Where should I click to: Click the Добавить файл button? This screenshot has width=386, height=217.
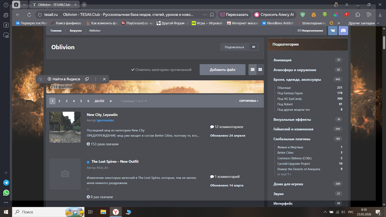pyautogui.click(x=222, y=70)
